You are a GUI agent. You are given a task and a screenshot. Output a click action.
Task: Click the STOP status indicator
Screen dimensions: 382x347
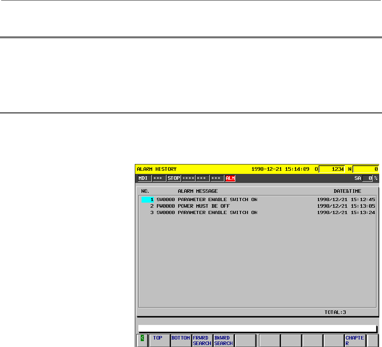click(x=174, y=178)
